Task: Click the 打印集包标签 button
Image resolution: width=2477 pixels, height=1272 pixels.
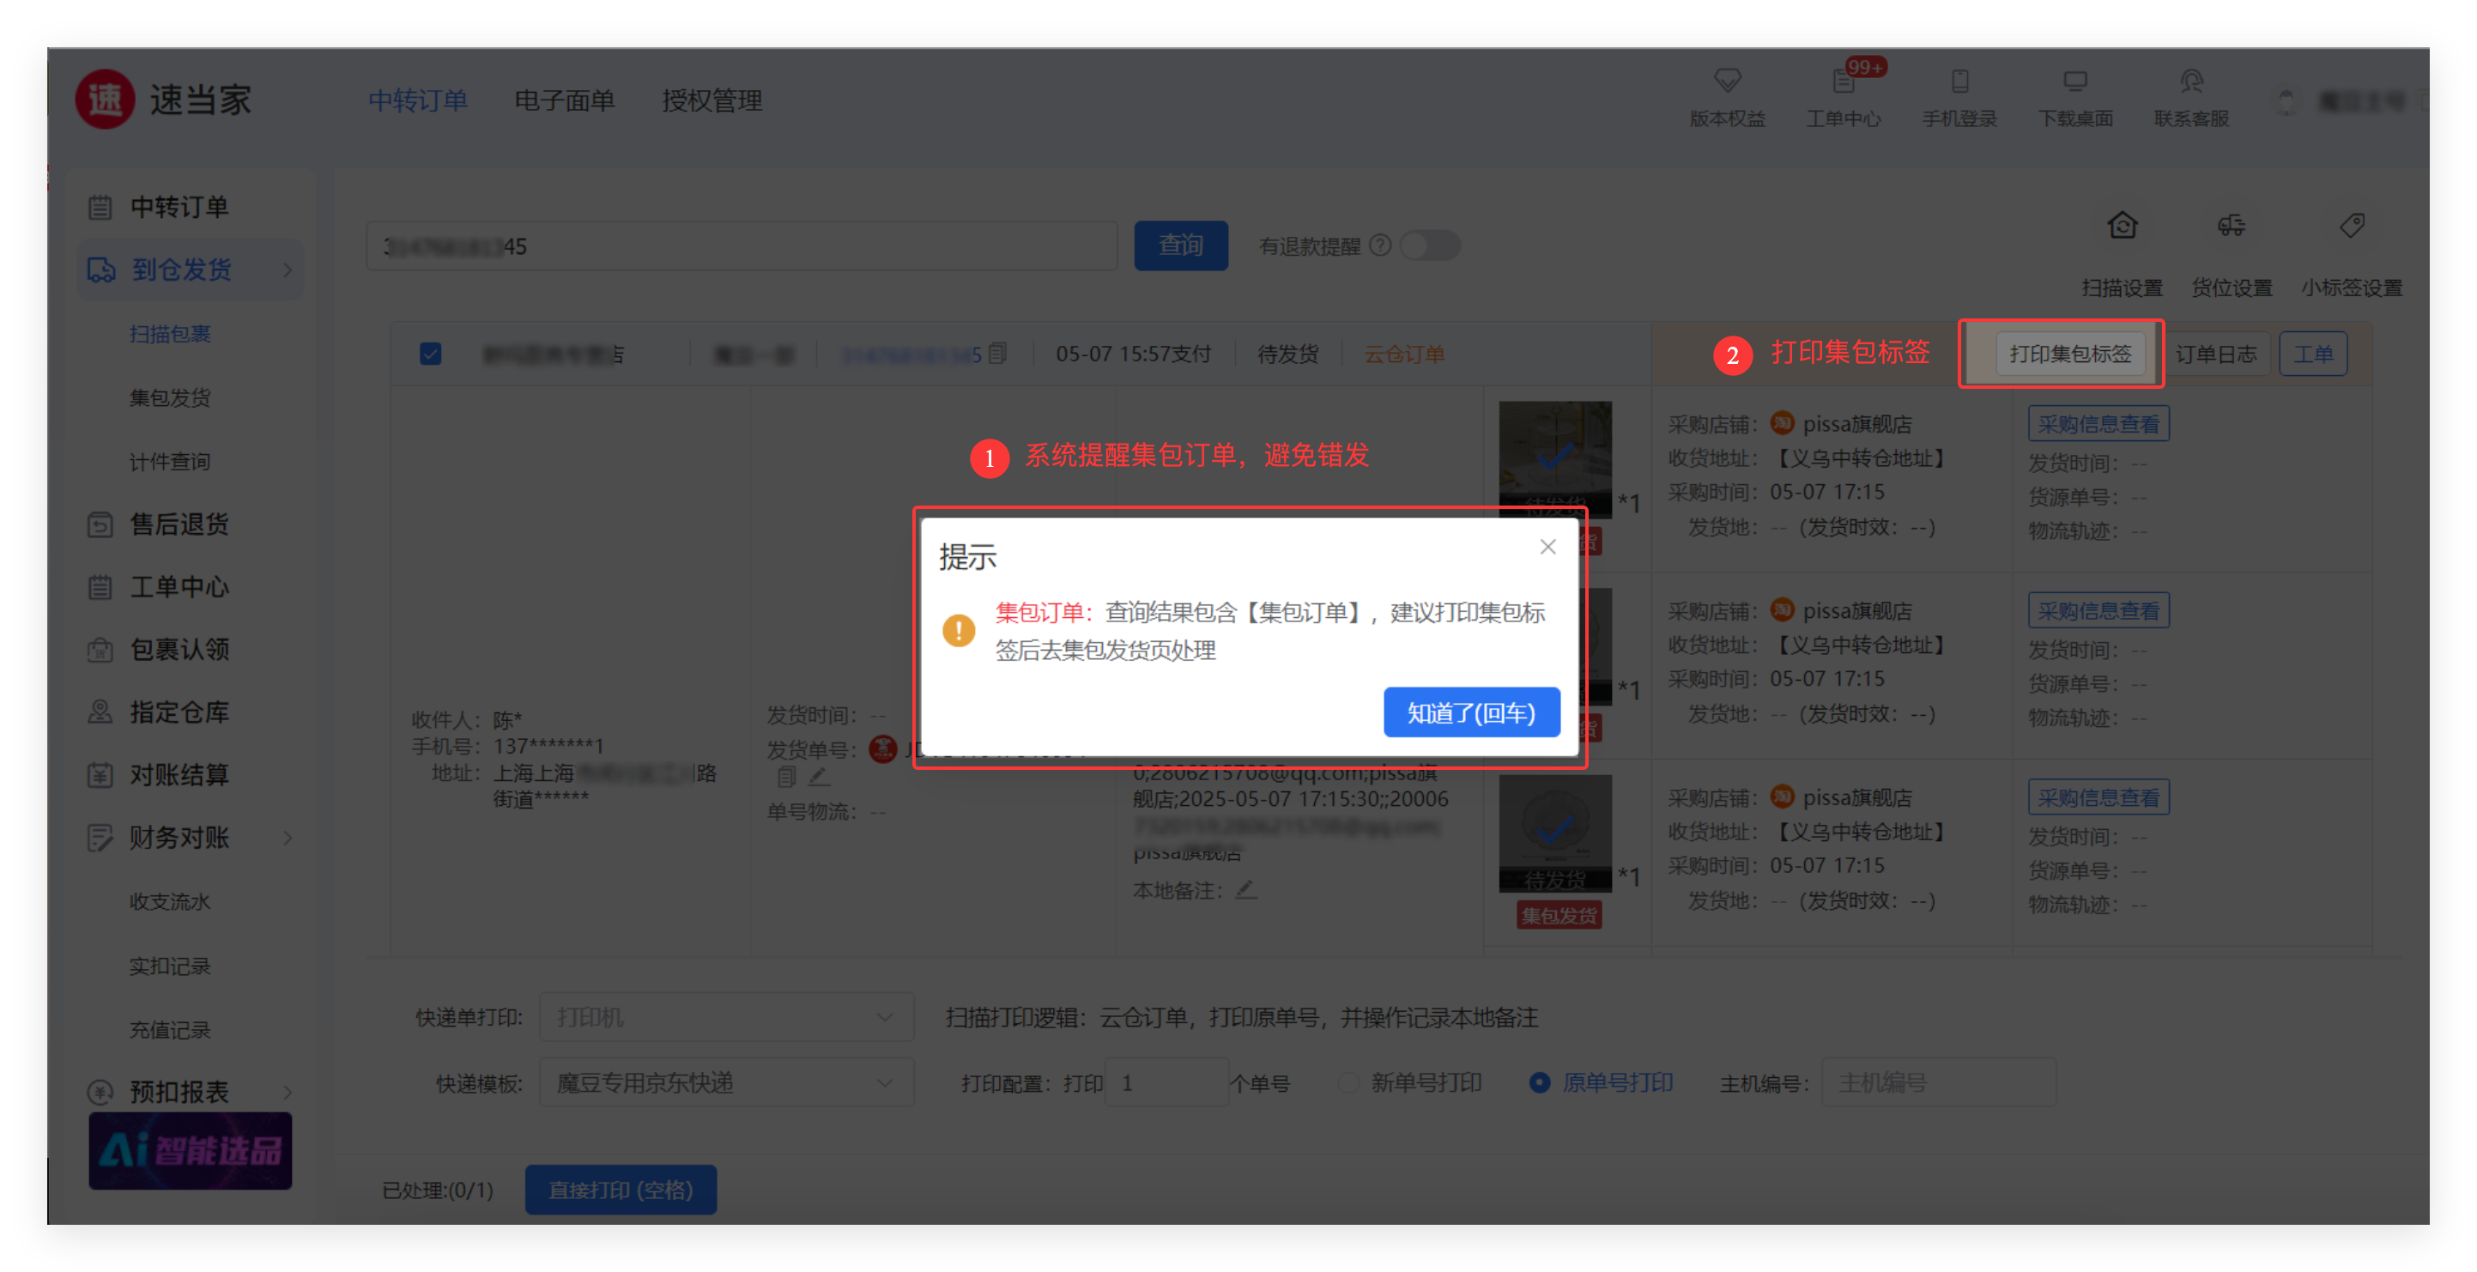Action: pyautogui.click(x=2069, y=354)
